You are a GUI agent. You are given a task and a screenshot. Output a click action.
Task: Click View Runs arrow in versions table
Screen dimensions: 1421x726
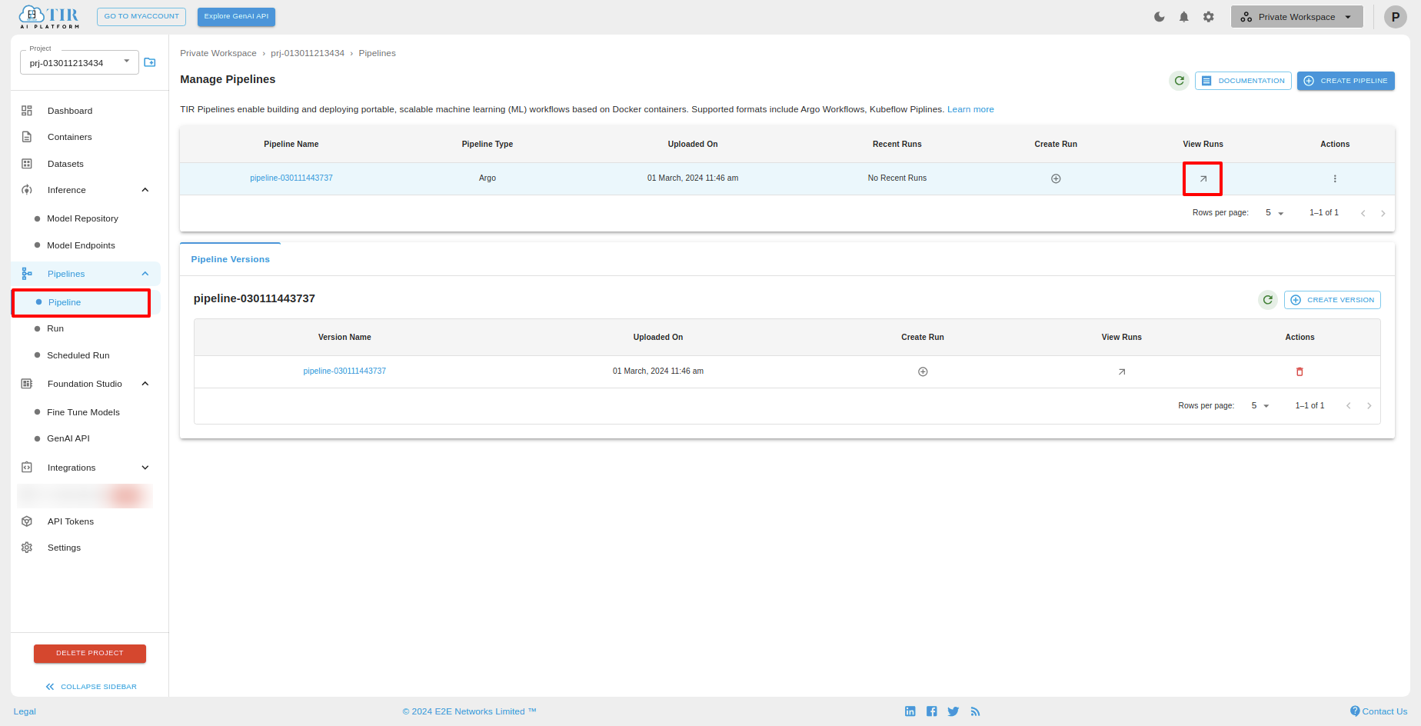click(x=1122, y=371)
